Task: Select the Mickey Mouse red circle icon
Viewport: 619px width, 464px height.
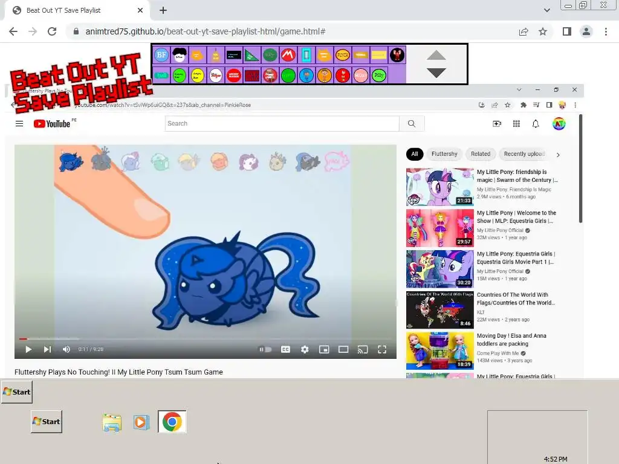Action: (x=234, y=76)
